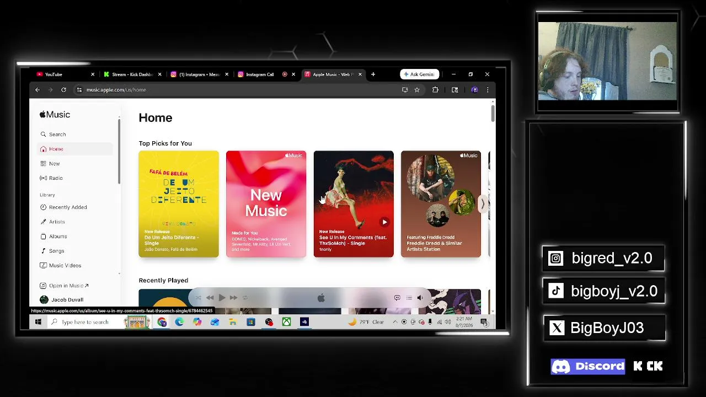Open File Explorer from the taskbar
This screenshot has height=397, width=706.
click(x=233, y=322)
